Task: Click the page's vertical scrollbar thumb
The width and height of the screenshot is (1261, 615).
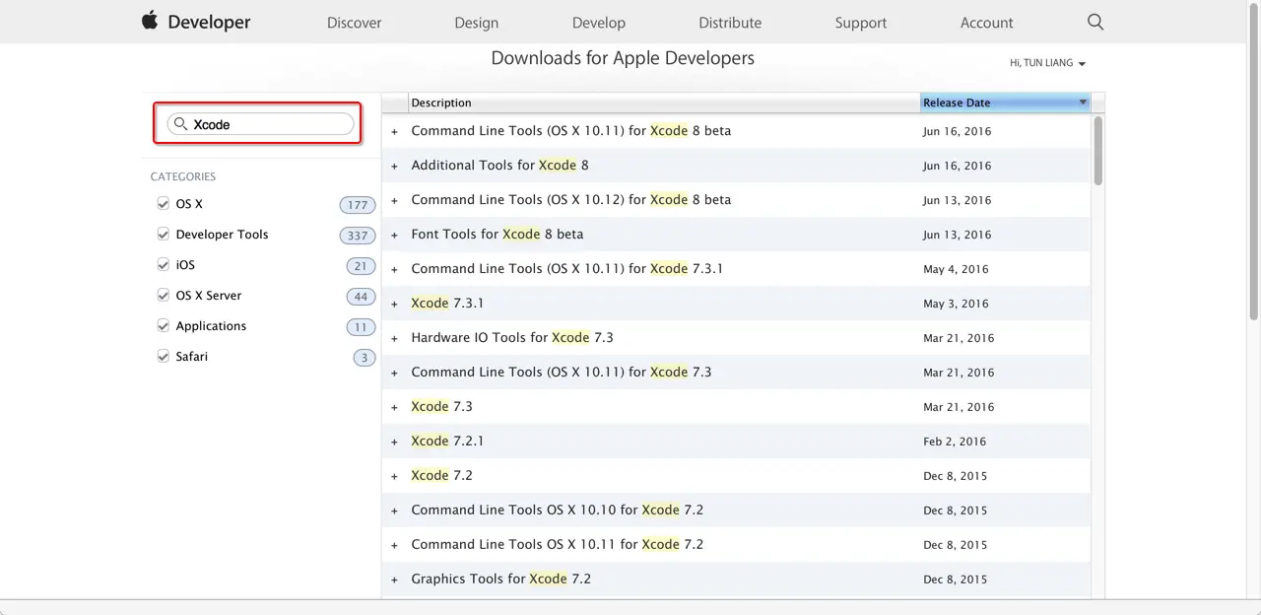Action: (1254, 164)
